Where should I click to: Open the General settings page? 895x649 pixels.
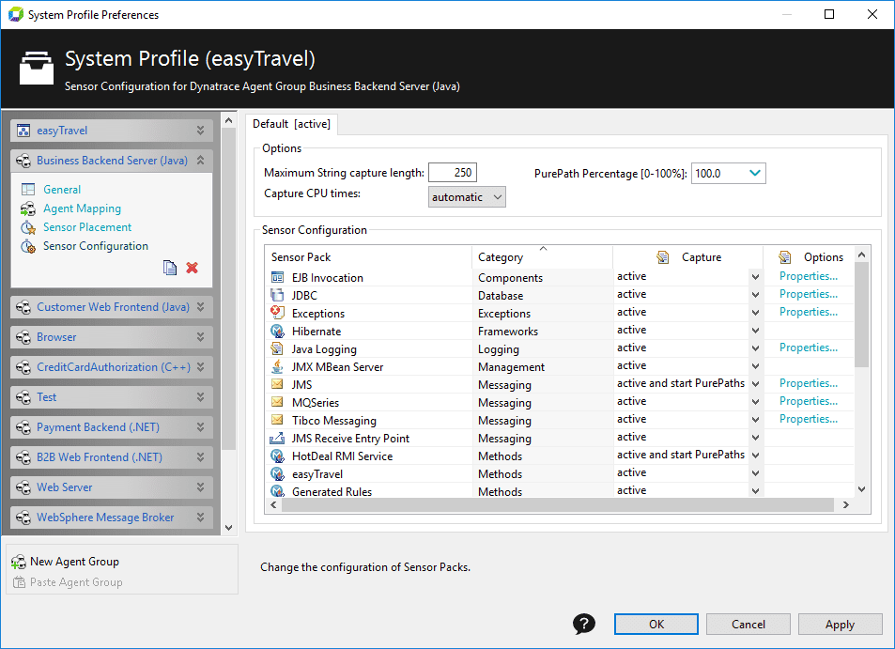tap(62, 190)
